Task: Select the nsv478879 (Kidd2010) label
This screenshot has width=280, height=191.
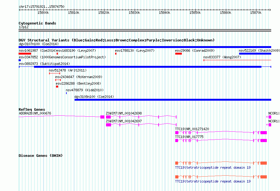Action: coord(85,90)
